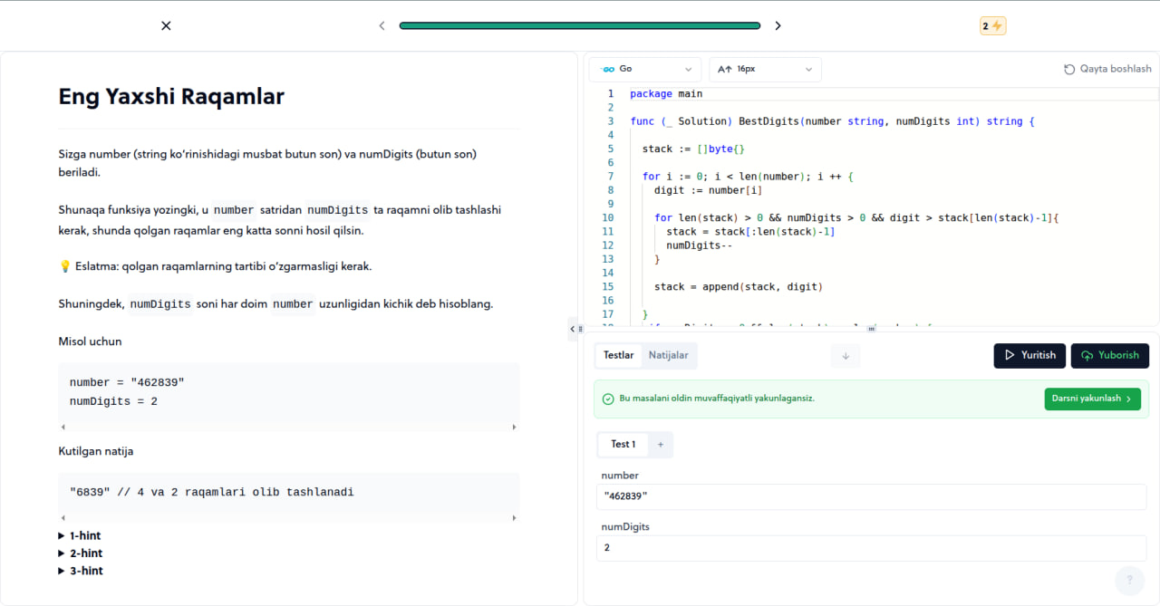The image size is (1160, 606).
Task: Click code line 'numDigits--'
Action: coord(699,245)
